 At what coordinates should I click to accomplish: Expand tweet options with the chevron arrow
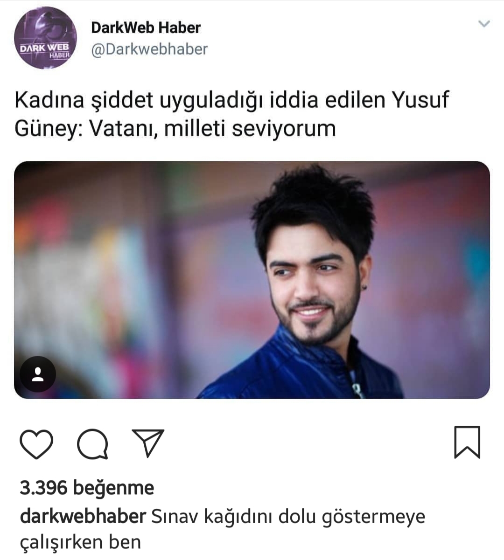(x=484, y=23)
